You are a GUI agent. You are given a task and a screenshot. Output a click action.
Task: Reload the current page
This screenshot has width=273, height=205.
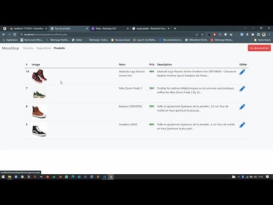pyautogui.click(x=15, y=35)
